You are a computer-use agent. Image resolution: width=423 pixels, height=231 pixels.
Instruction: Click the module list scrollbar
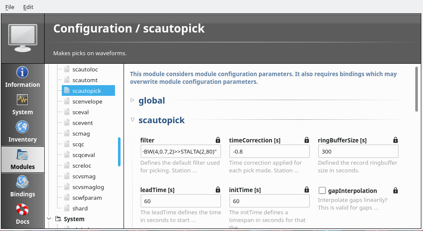tap(119, 151)
